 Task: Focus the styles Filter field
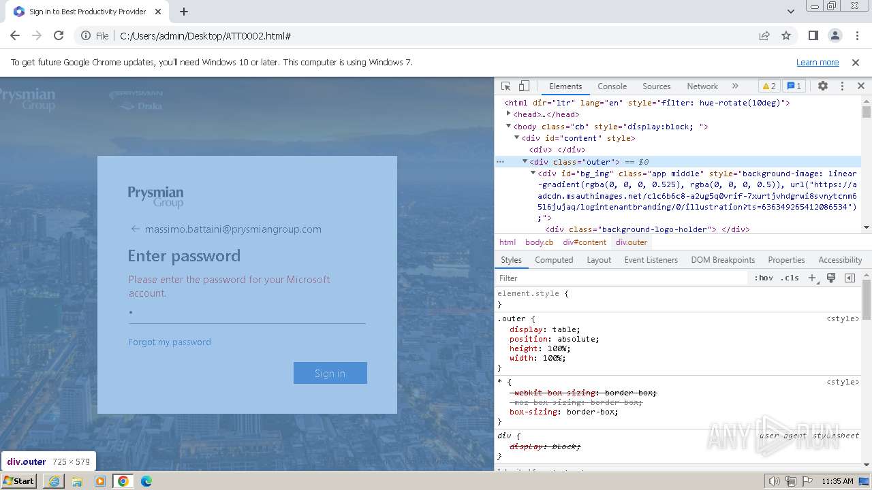621,278
